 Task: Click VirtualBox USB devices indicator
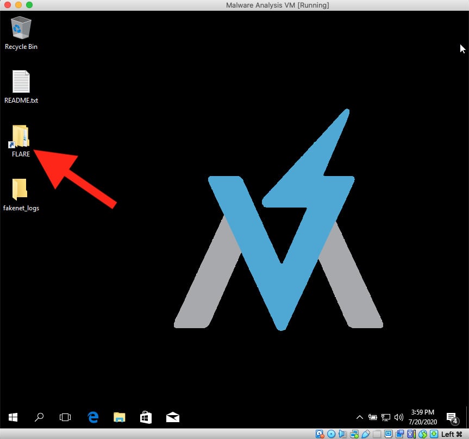pos(366,434)
